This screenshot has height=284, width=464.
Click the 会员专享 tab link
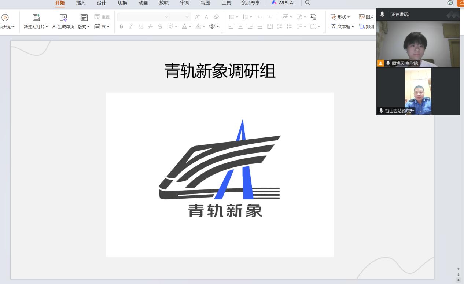pyautogui.click(x=250, y=3)
